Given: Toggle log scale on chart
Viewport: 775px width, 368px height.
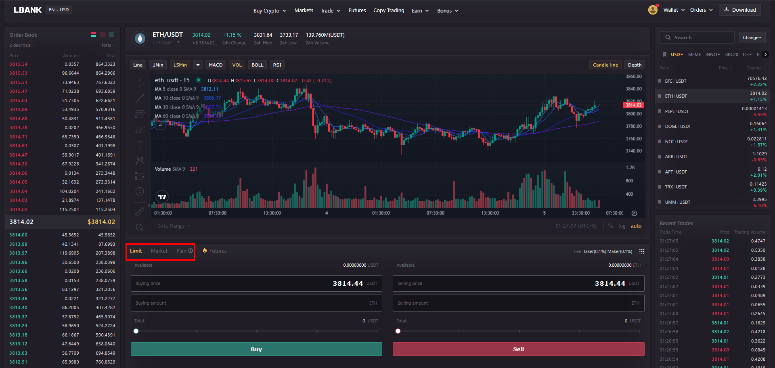Looking at the screenshot, I should [622, 226].
